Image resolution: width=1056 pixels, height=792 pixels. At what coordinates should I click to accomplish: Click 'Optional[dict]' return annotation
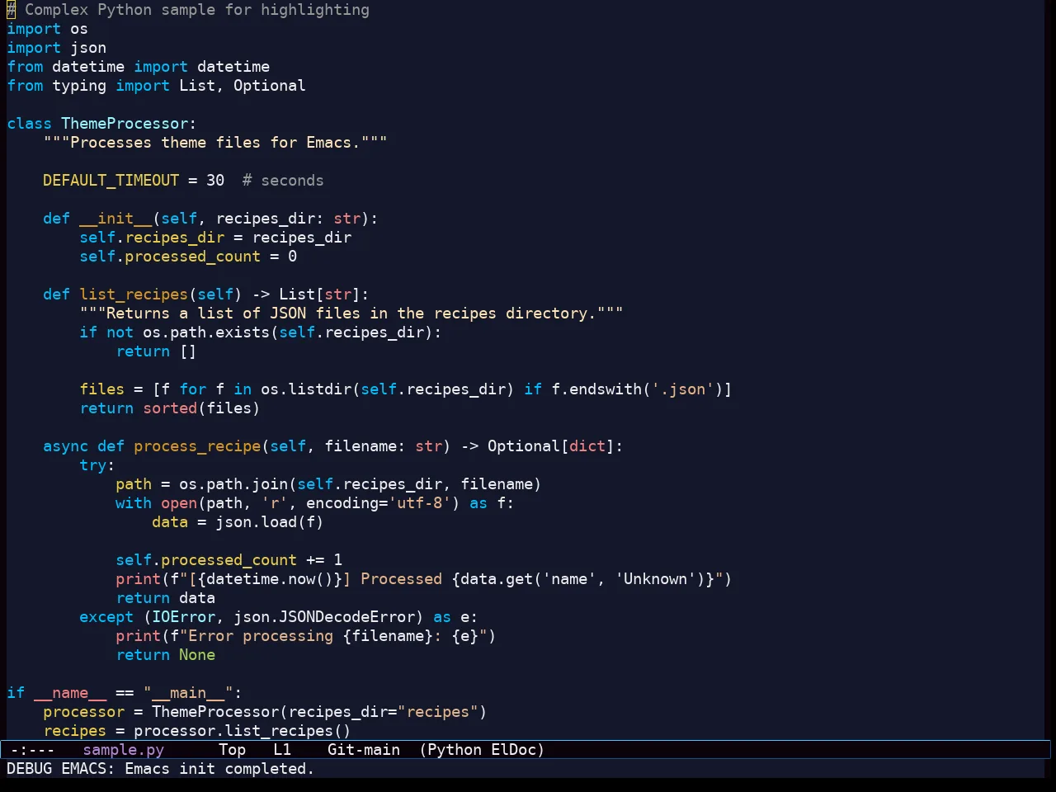point(551,446)
